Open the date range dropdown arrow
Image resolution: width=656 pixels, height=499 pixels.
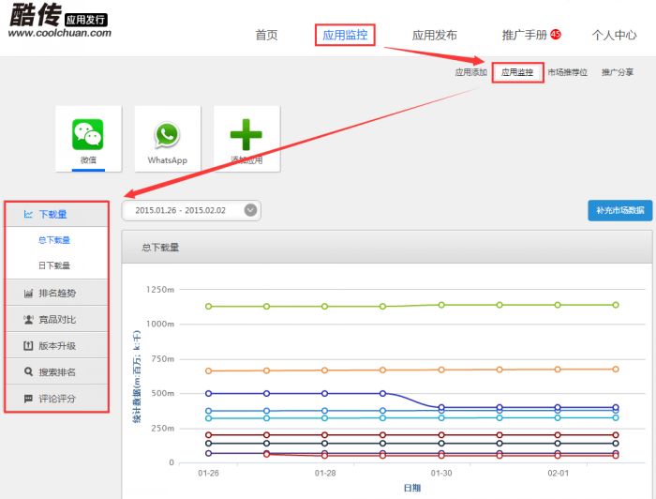pyautogui.click(x=250, y=210)
